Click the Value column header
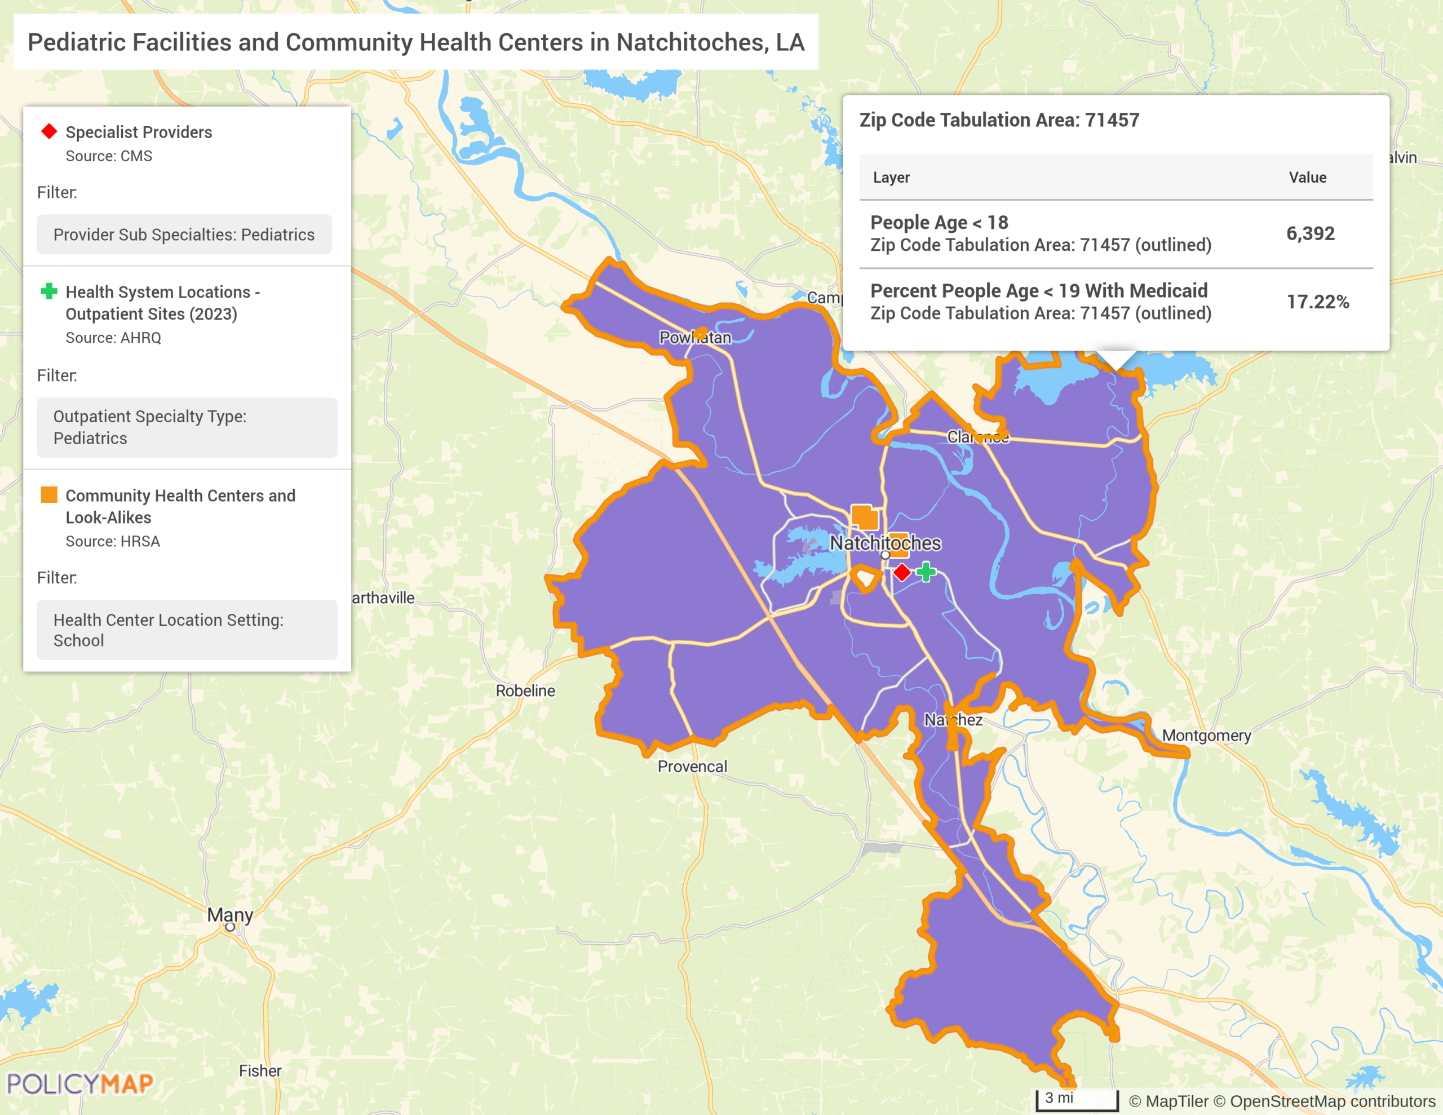Screen dimensions: 1443x1115 click(x=1307, y=177)
